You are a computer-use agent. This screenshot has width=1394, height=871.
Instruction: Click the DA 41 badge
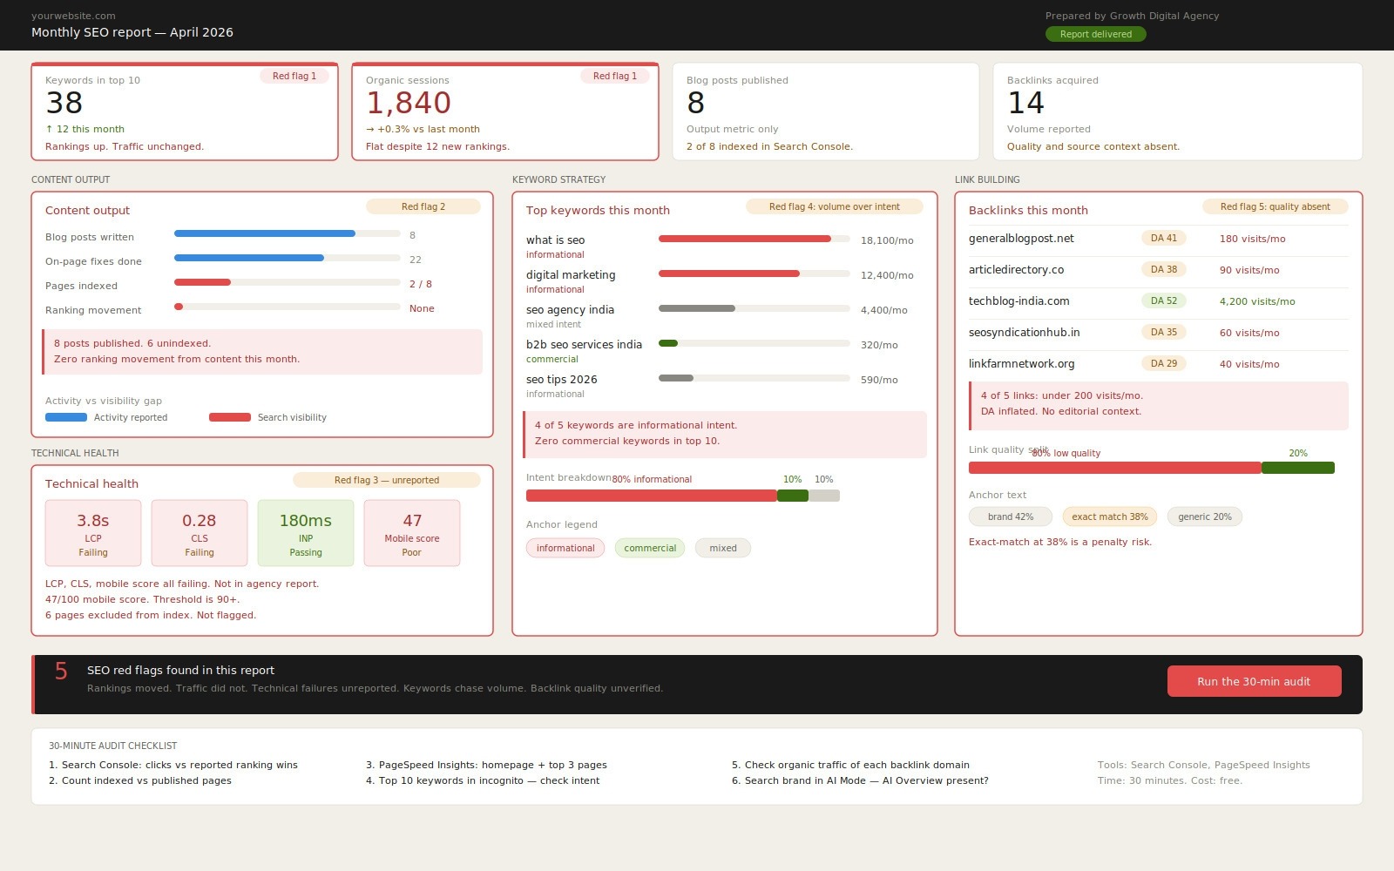(1164, 238)
